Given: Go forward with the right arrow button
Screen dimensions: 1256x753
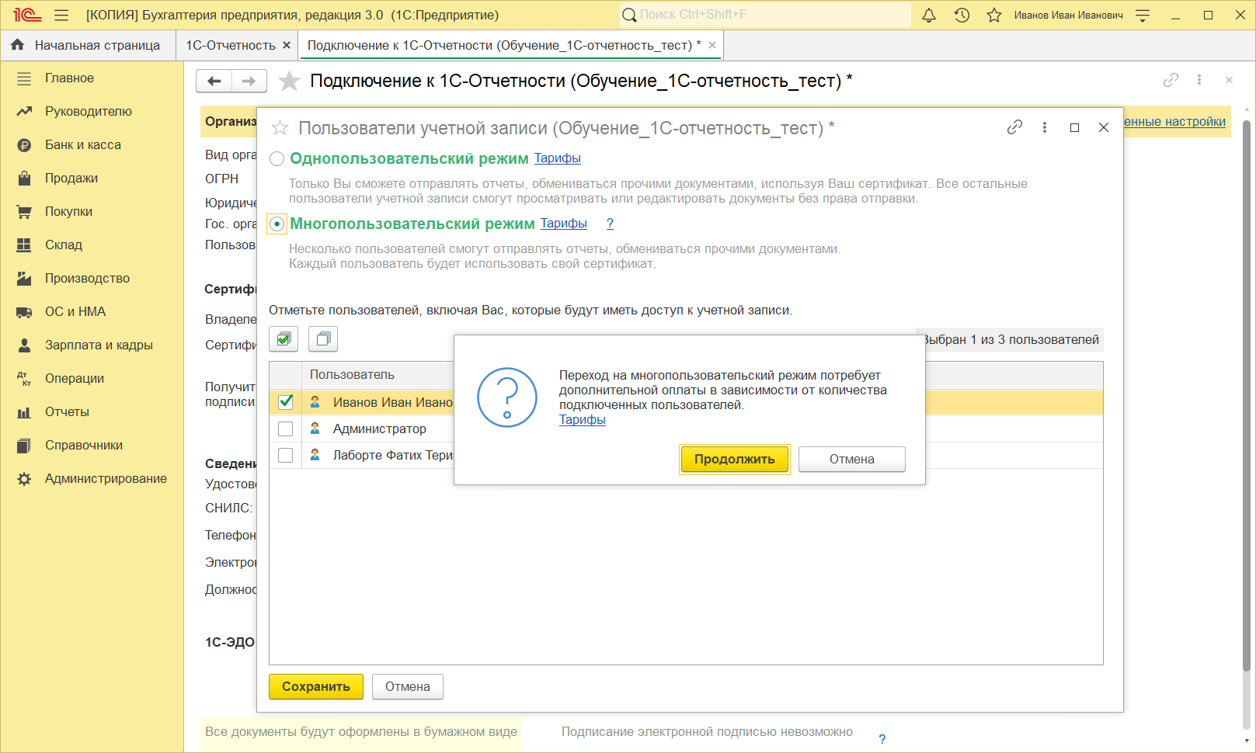Looking at the screenshot, I should click(249, 81).
